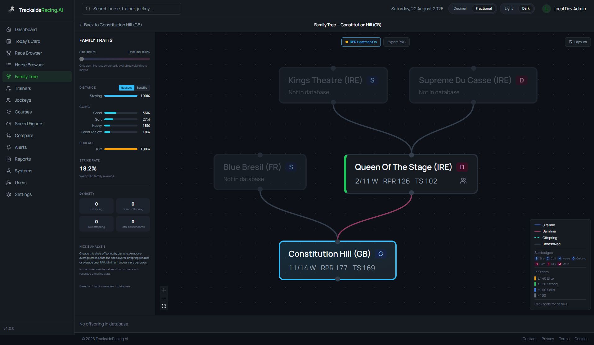Click the magnifier icon in the search bar
Viewport: 594px width, 345px height.
pyautogui.click(x=88, y=9)
